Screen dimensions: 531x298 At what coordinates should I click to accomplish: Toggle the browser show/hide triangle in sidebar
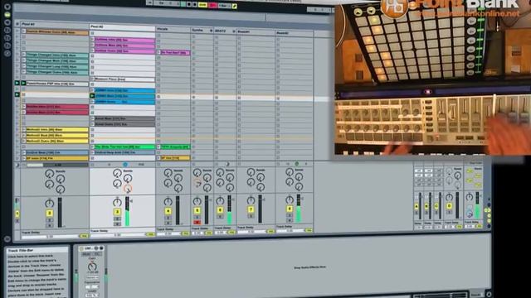click(7, 7)
